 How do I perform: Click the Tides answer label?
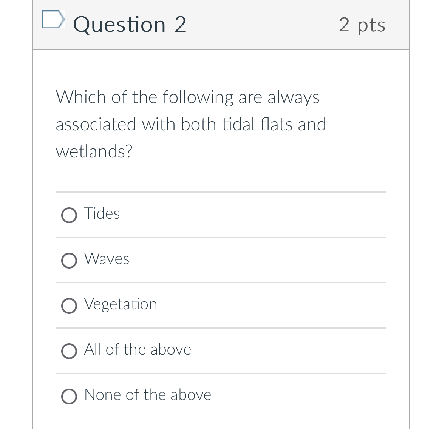(x=102, y=214)
